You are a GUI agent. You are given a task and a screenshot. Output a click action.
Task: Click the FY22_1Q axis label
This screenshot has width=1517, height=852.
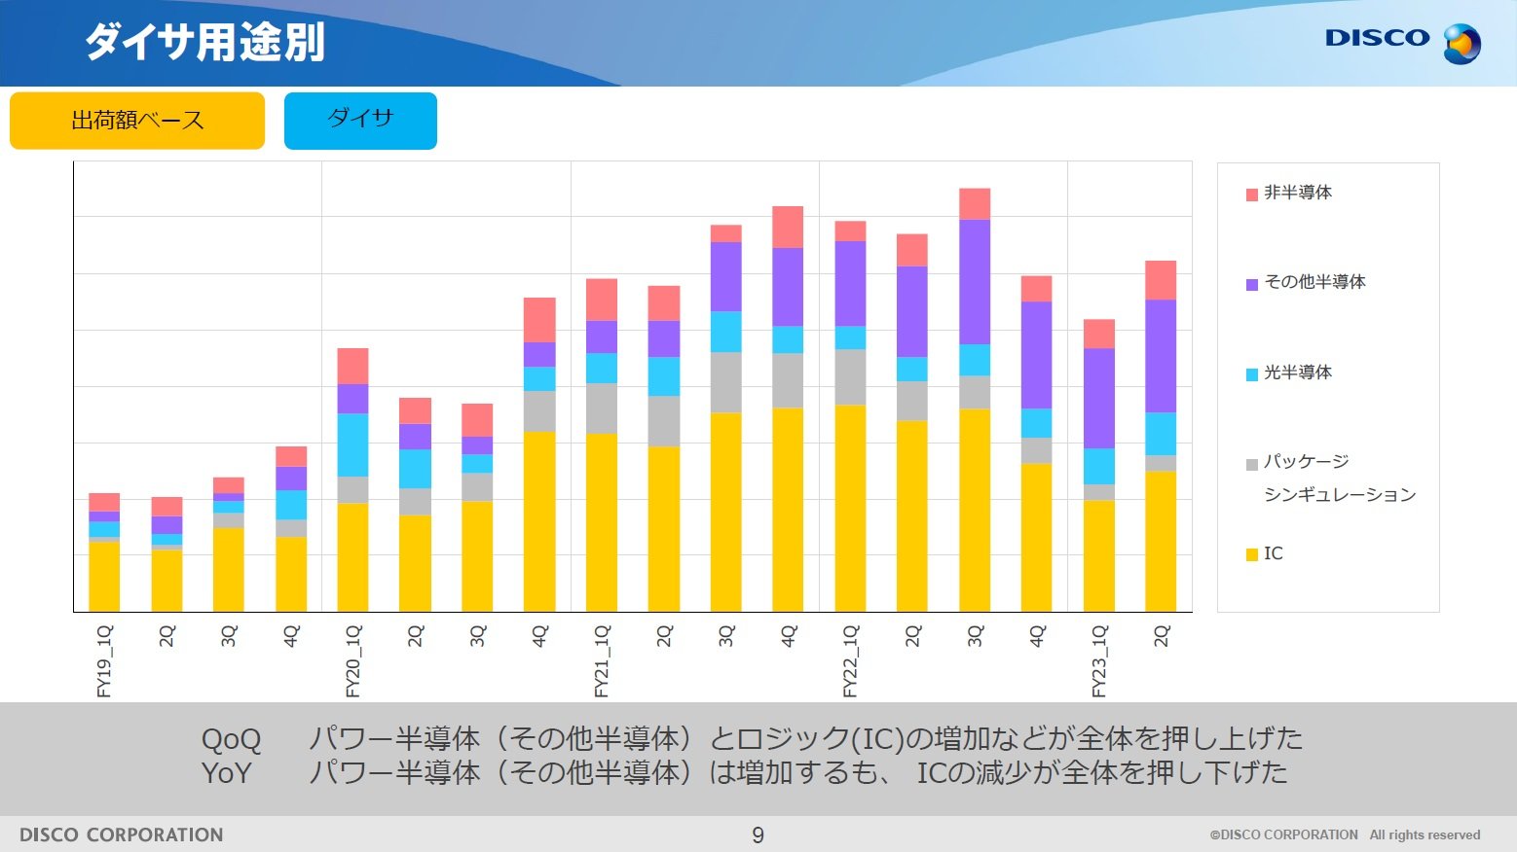click(x=850, y=661)
